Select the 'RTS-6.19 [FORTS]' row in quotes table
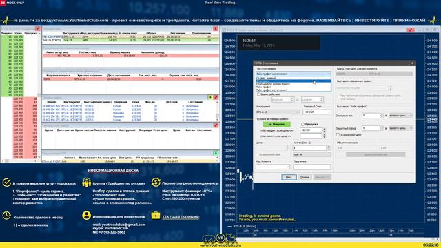441x248 pixels. point(130,37)
